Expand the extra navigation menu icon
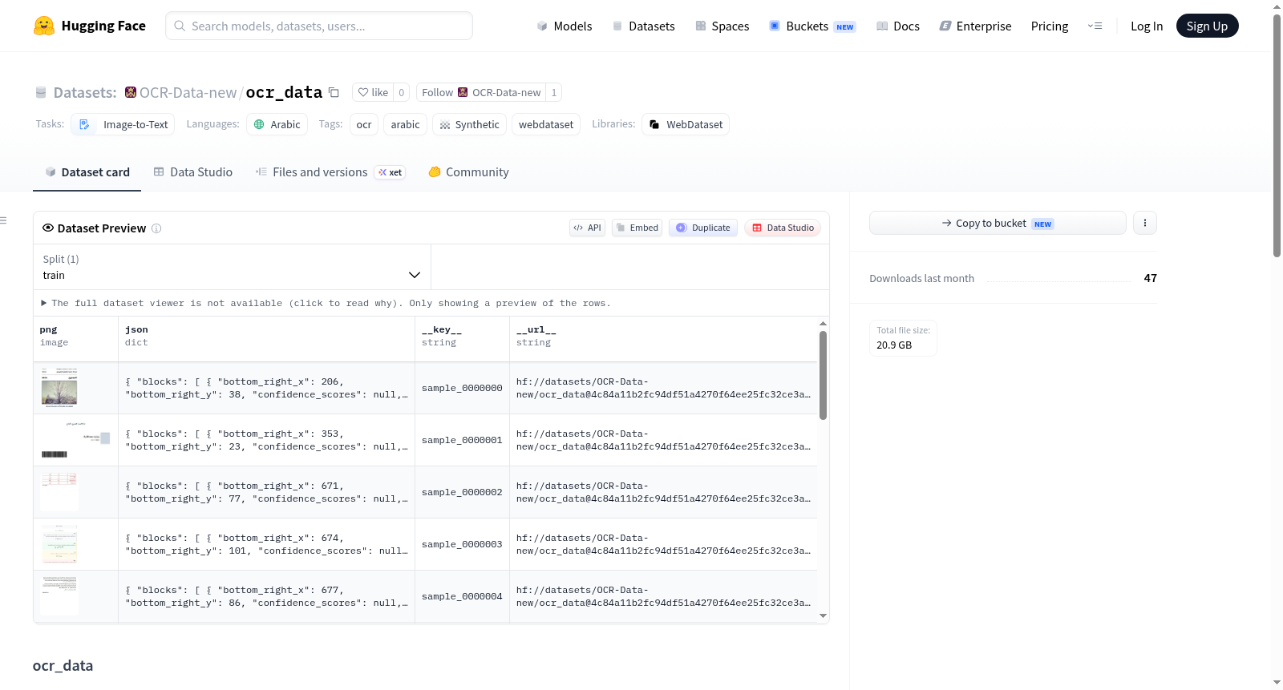This screenshot has height=690, width=1283. (1095, 26)
